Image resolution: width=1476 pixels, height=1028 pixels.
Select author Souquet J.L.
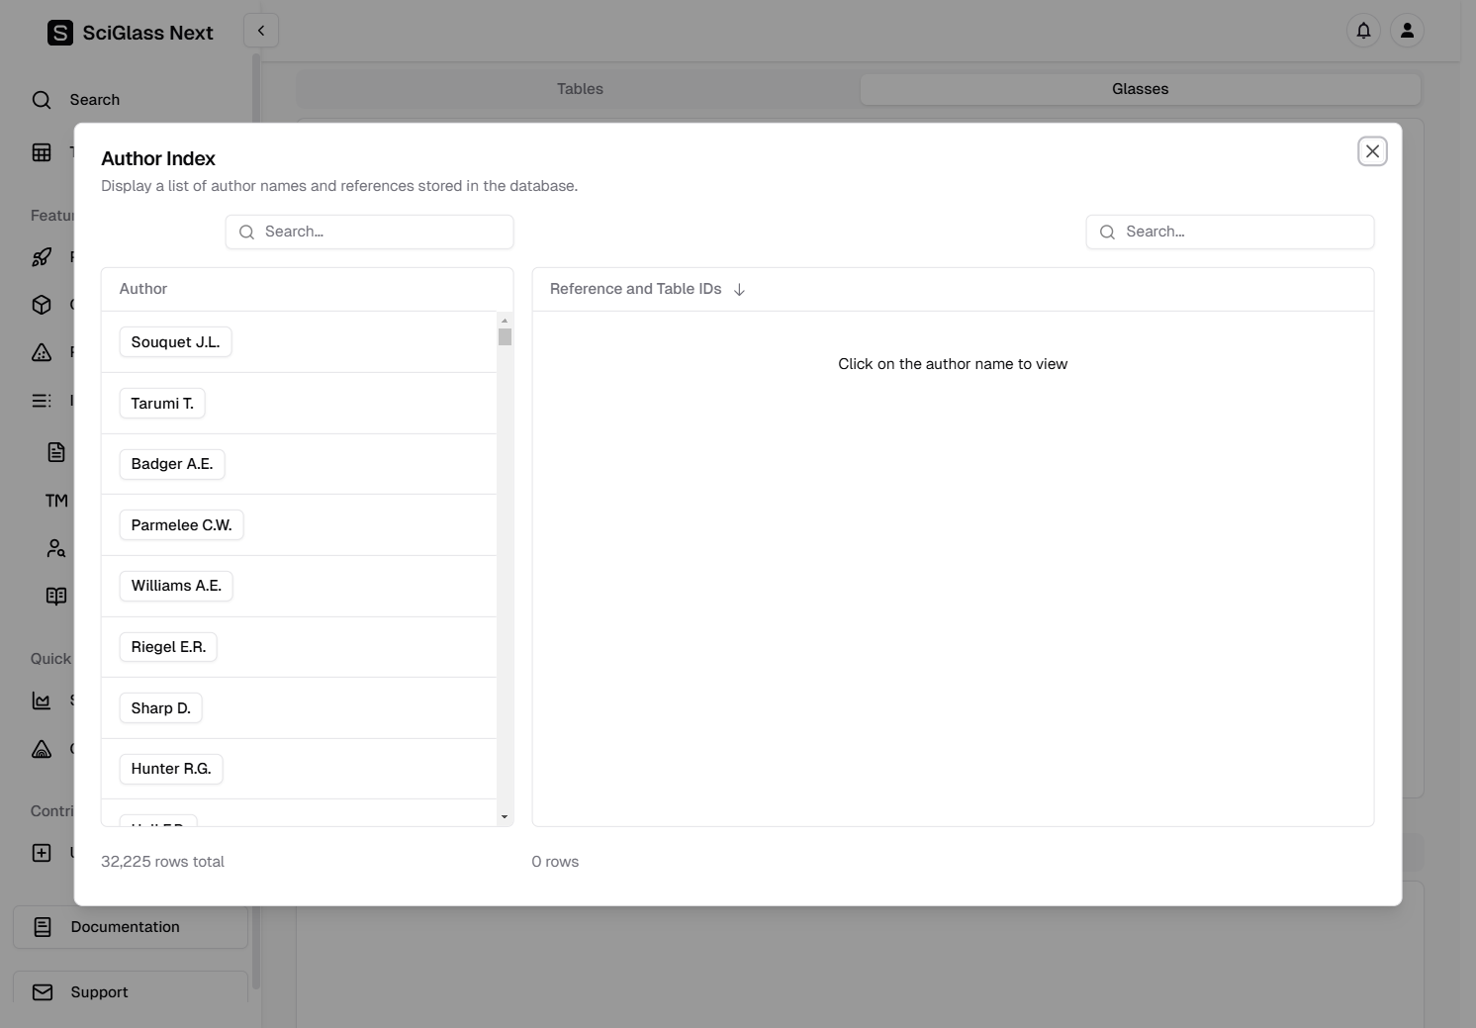175,342
